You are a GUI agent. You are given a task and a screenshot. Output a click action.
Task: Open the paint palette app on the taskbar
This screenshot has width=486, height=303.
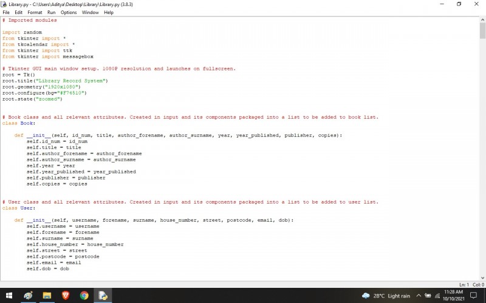click(x=28, y=296)
